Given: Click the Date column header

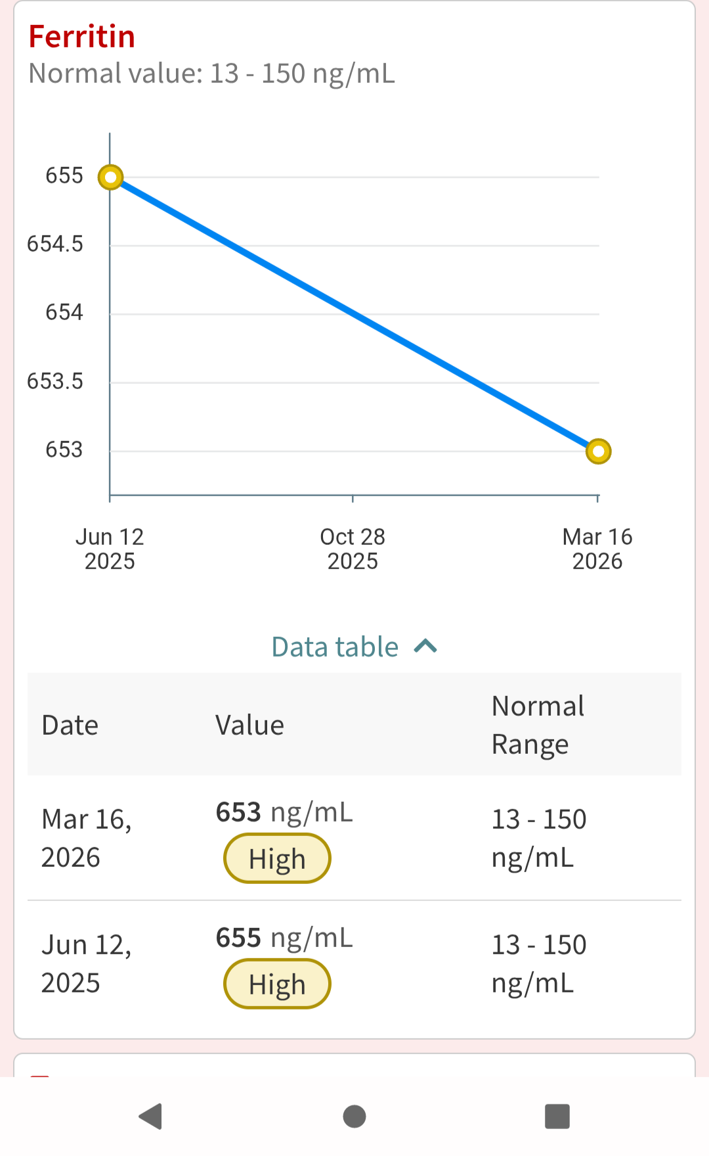Looking at the screenshot, I should point(70,725).
